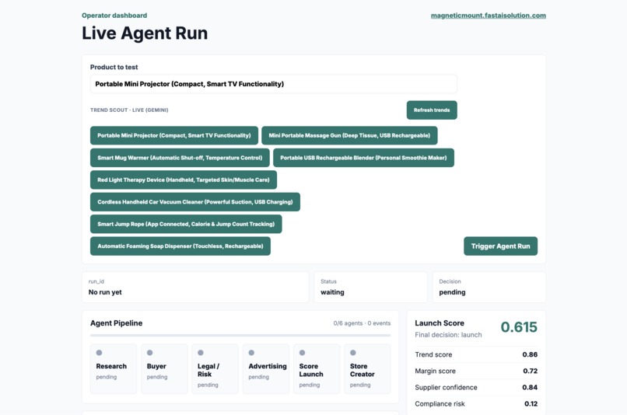Pick Automatic Foaming Soap Dispenser chip
This screenshot has height=415, width=627.
180,246
